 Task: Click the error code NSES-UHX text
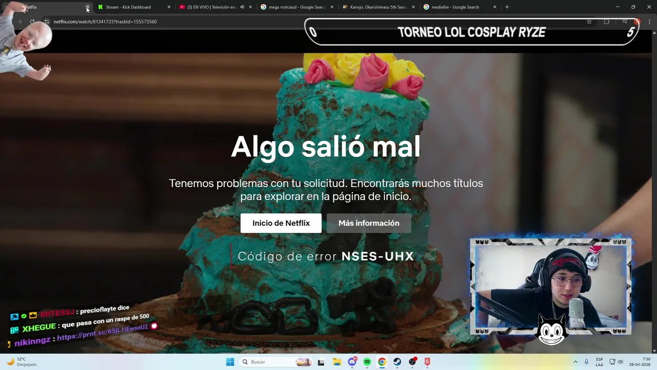tap(377, 256)
